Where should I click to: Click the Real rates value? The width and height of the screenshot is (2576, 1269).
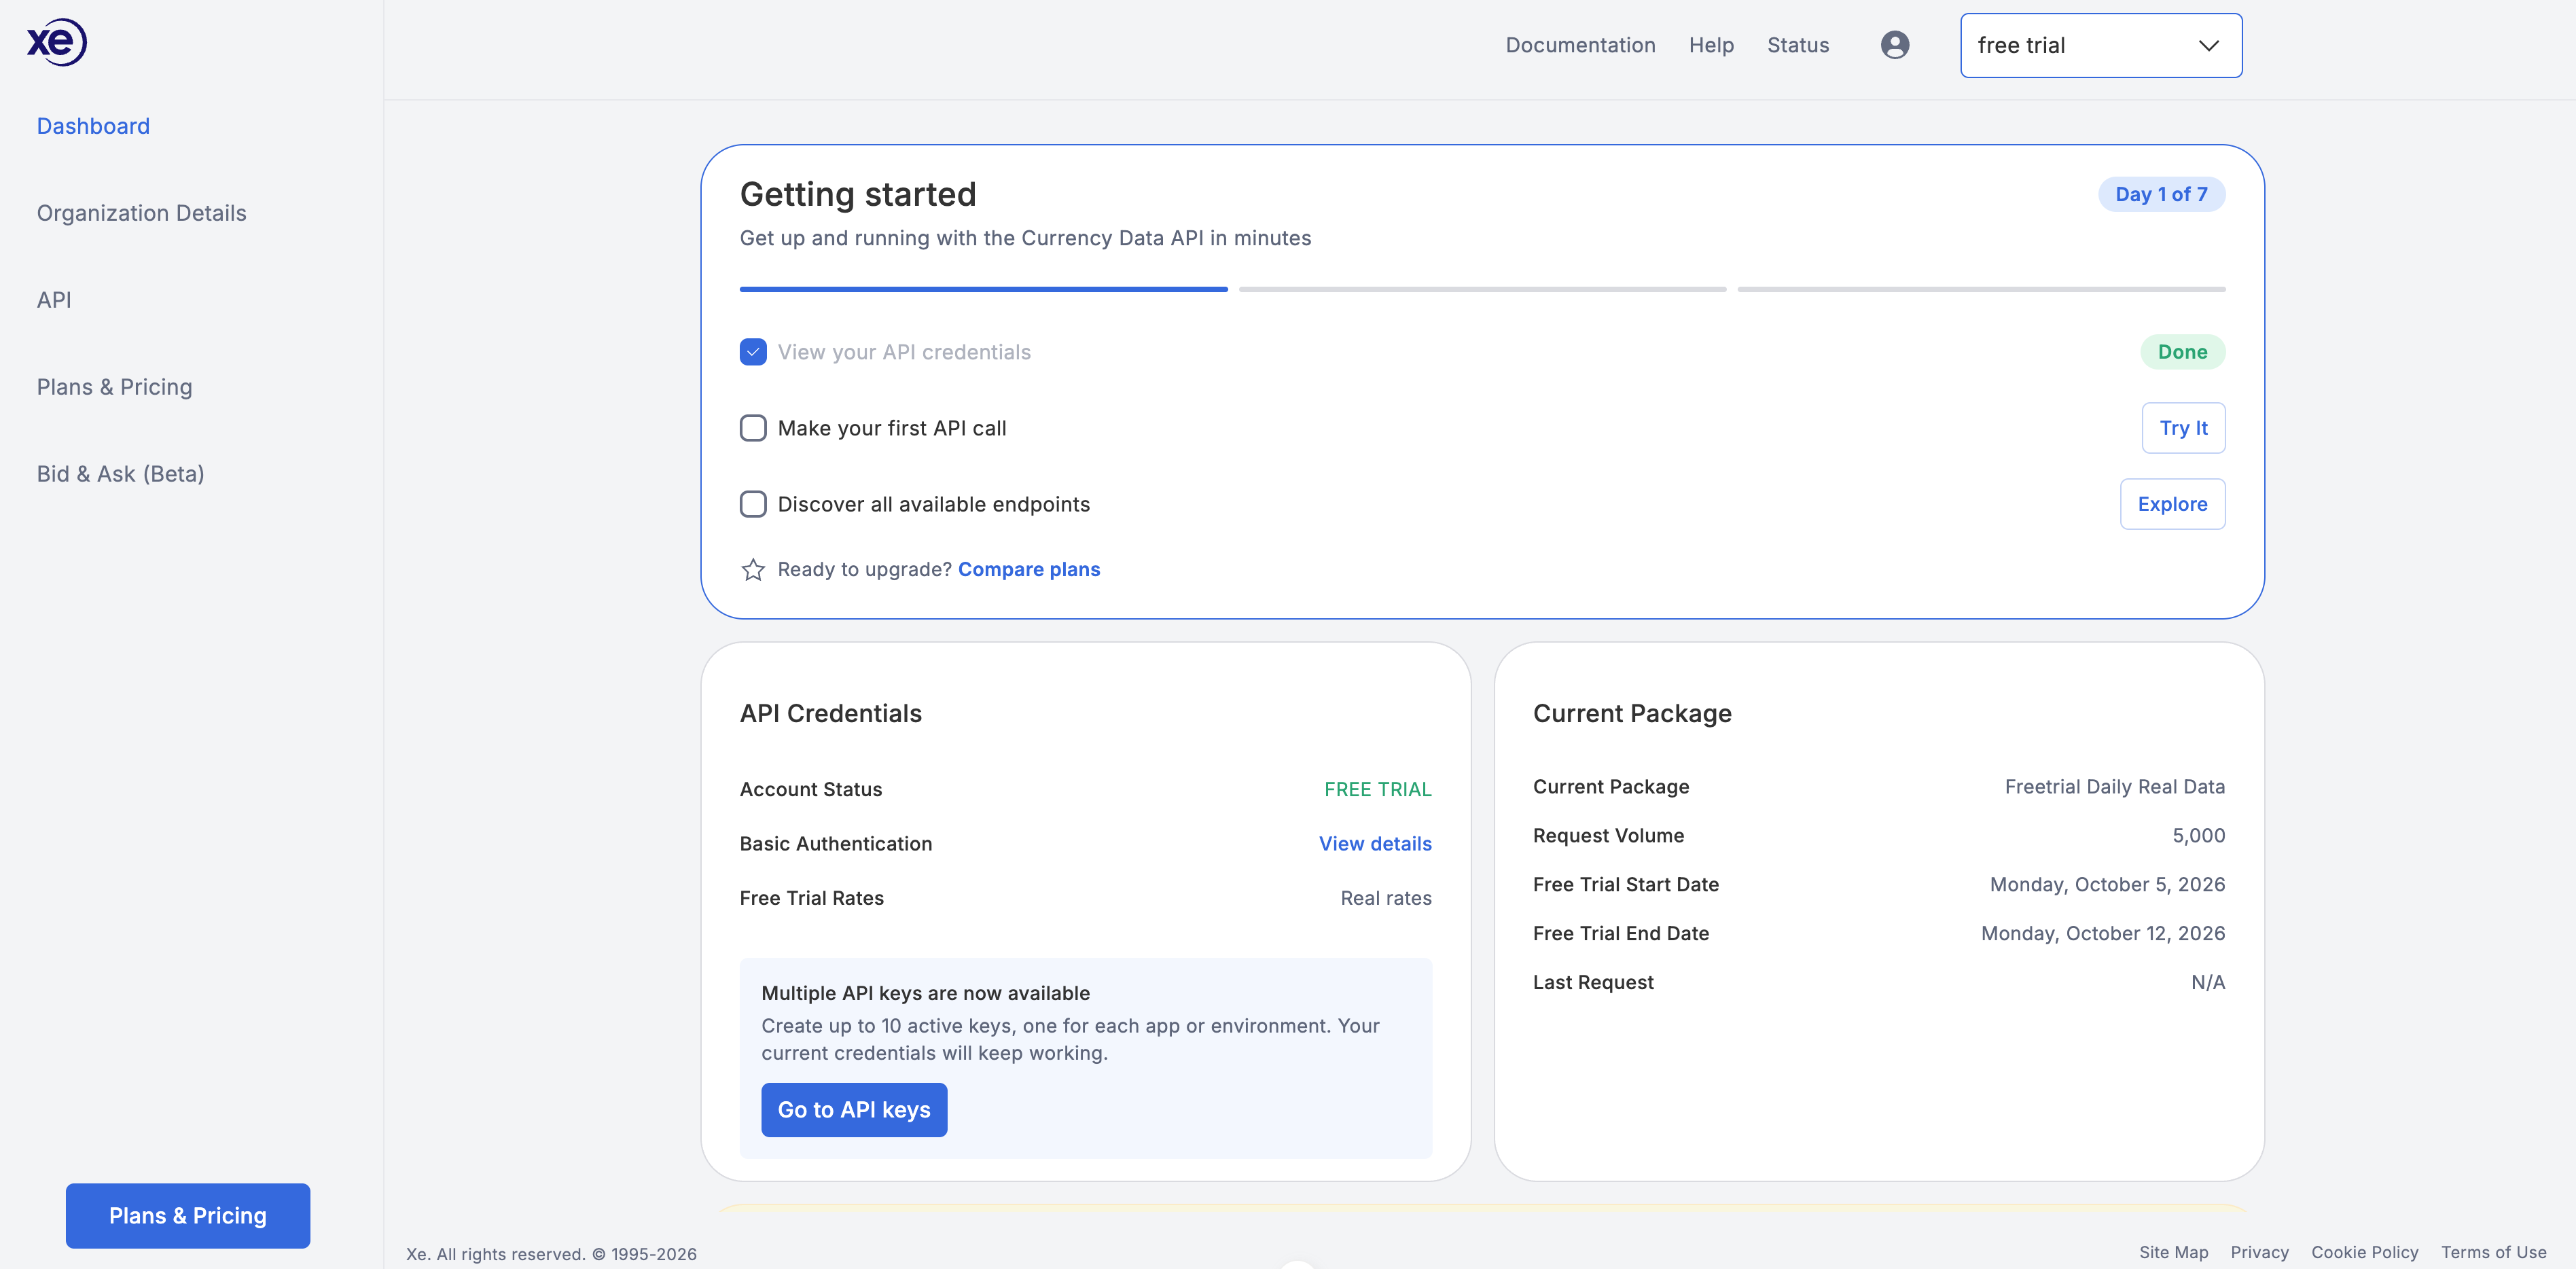1385,898
